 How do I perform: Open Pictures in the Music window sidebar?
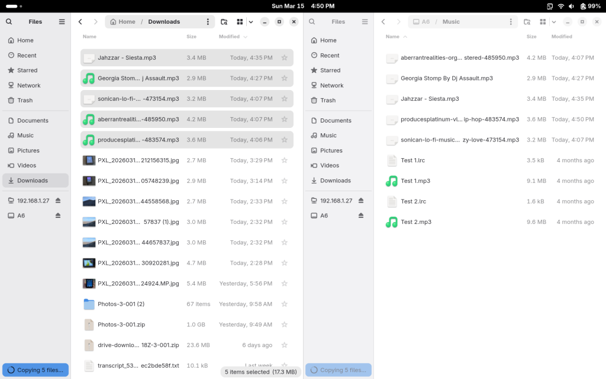(331, 150)
